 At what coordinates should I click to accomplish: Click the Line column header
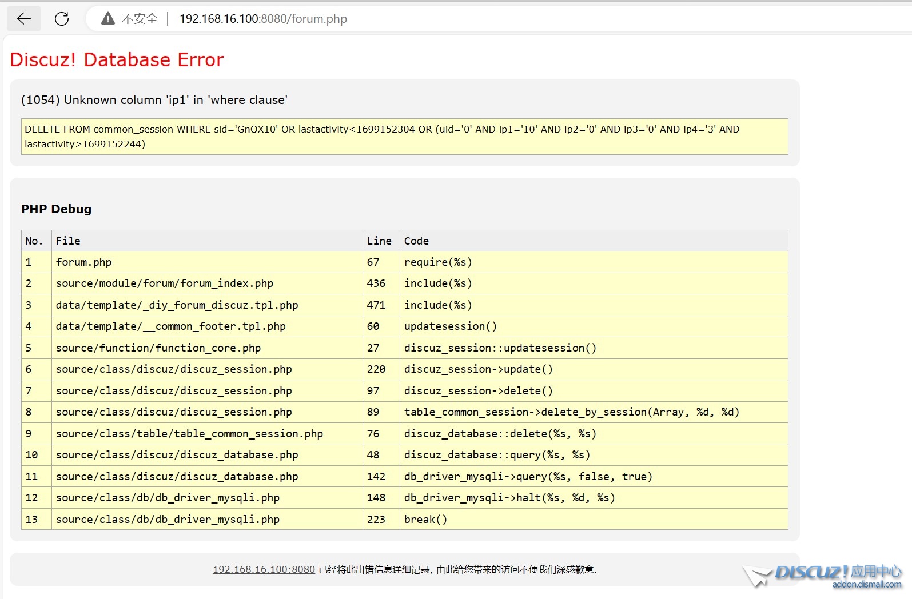point(379,241)
